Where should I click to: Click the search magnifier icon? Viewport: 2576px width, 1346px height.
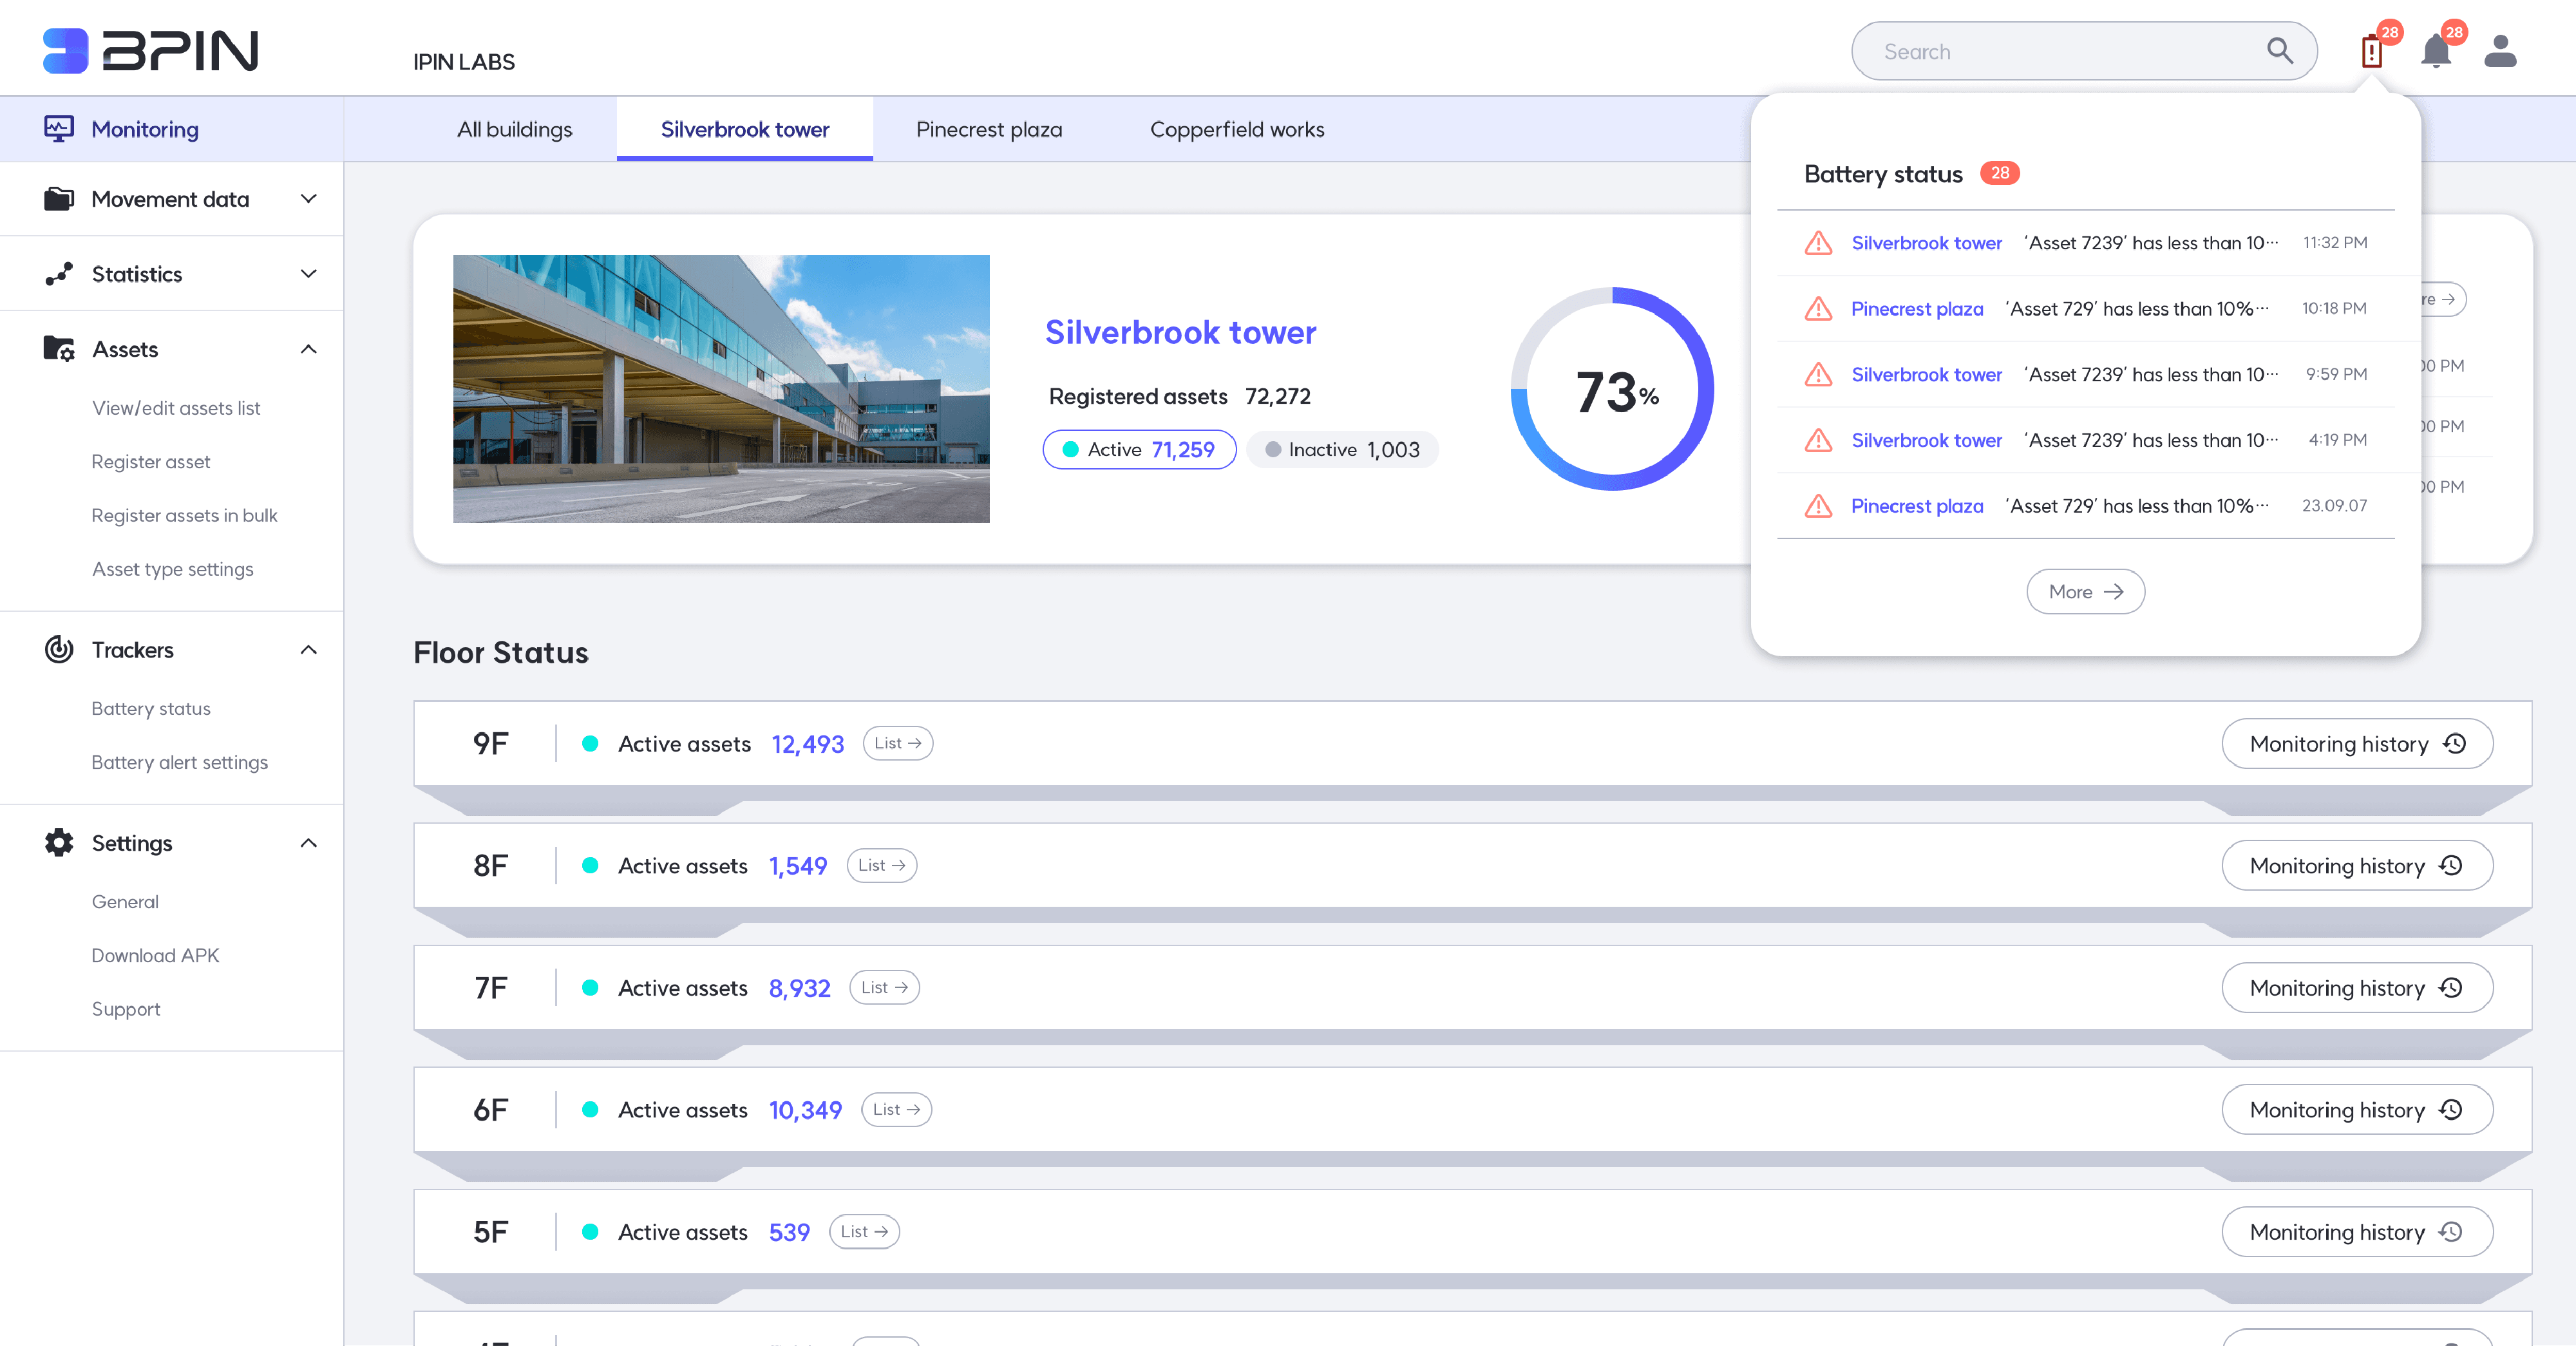[2279, 51]
